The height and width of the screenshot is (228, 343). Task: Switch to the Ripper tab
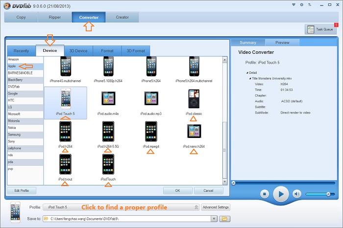(x=55, y=17)
